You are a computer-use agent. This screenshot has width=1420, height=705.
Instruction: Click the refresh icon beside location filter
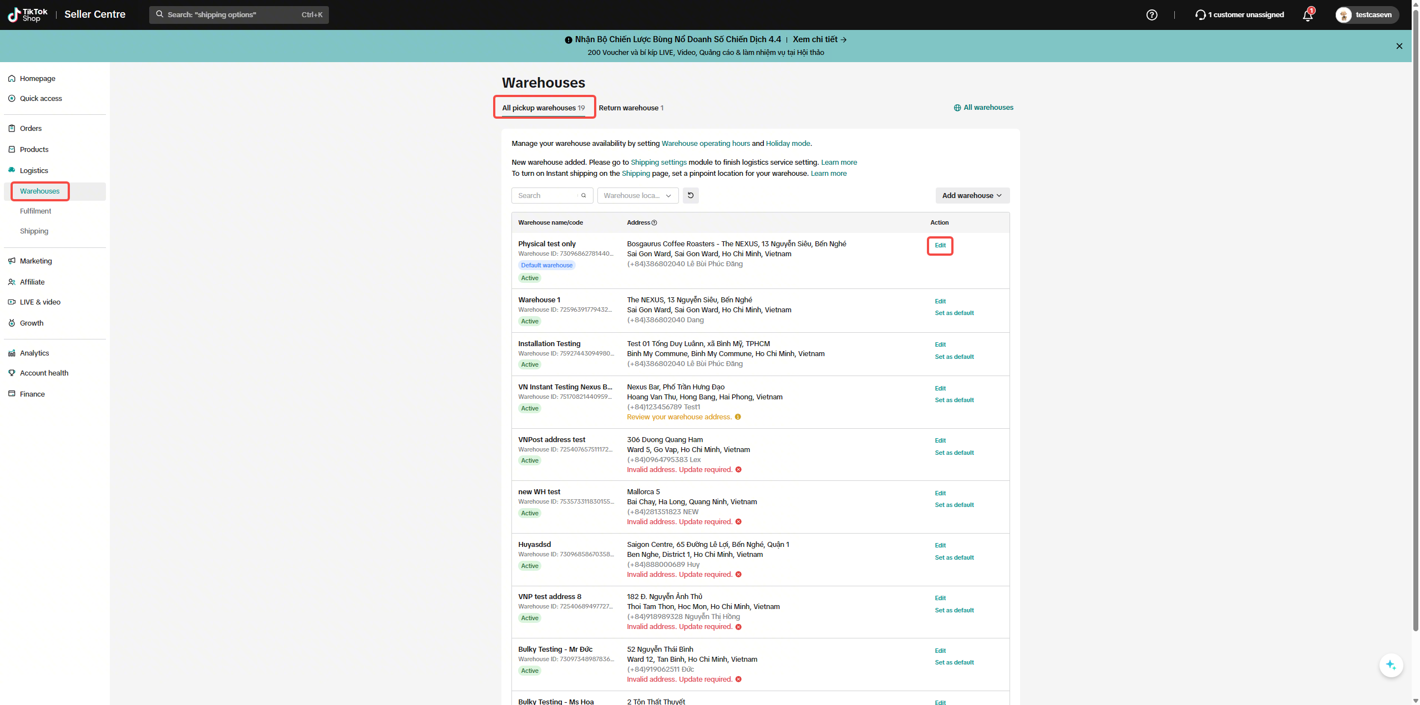691,195
